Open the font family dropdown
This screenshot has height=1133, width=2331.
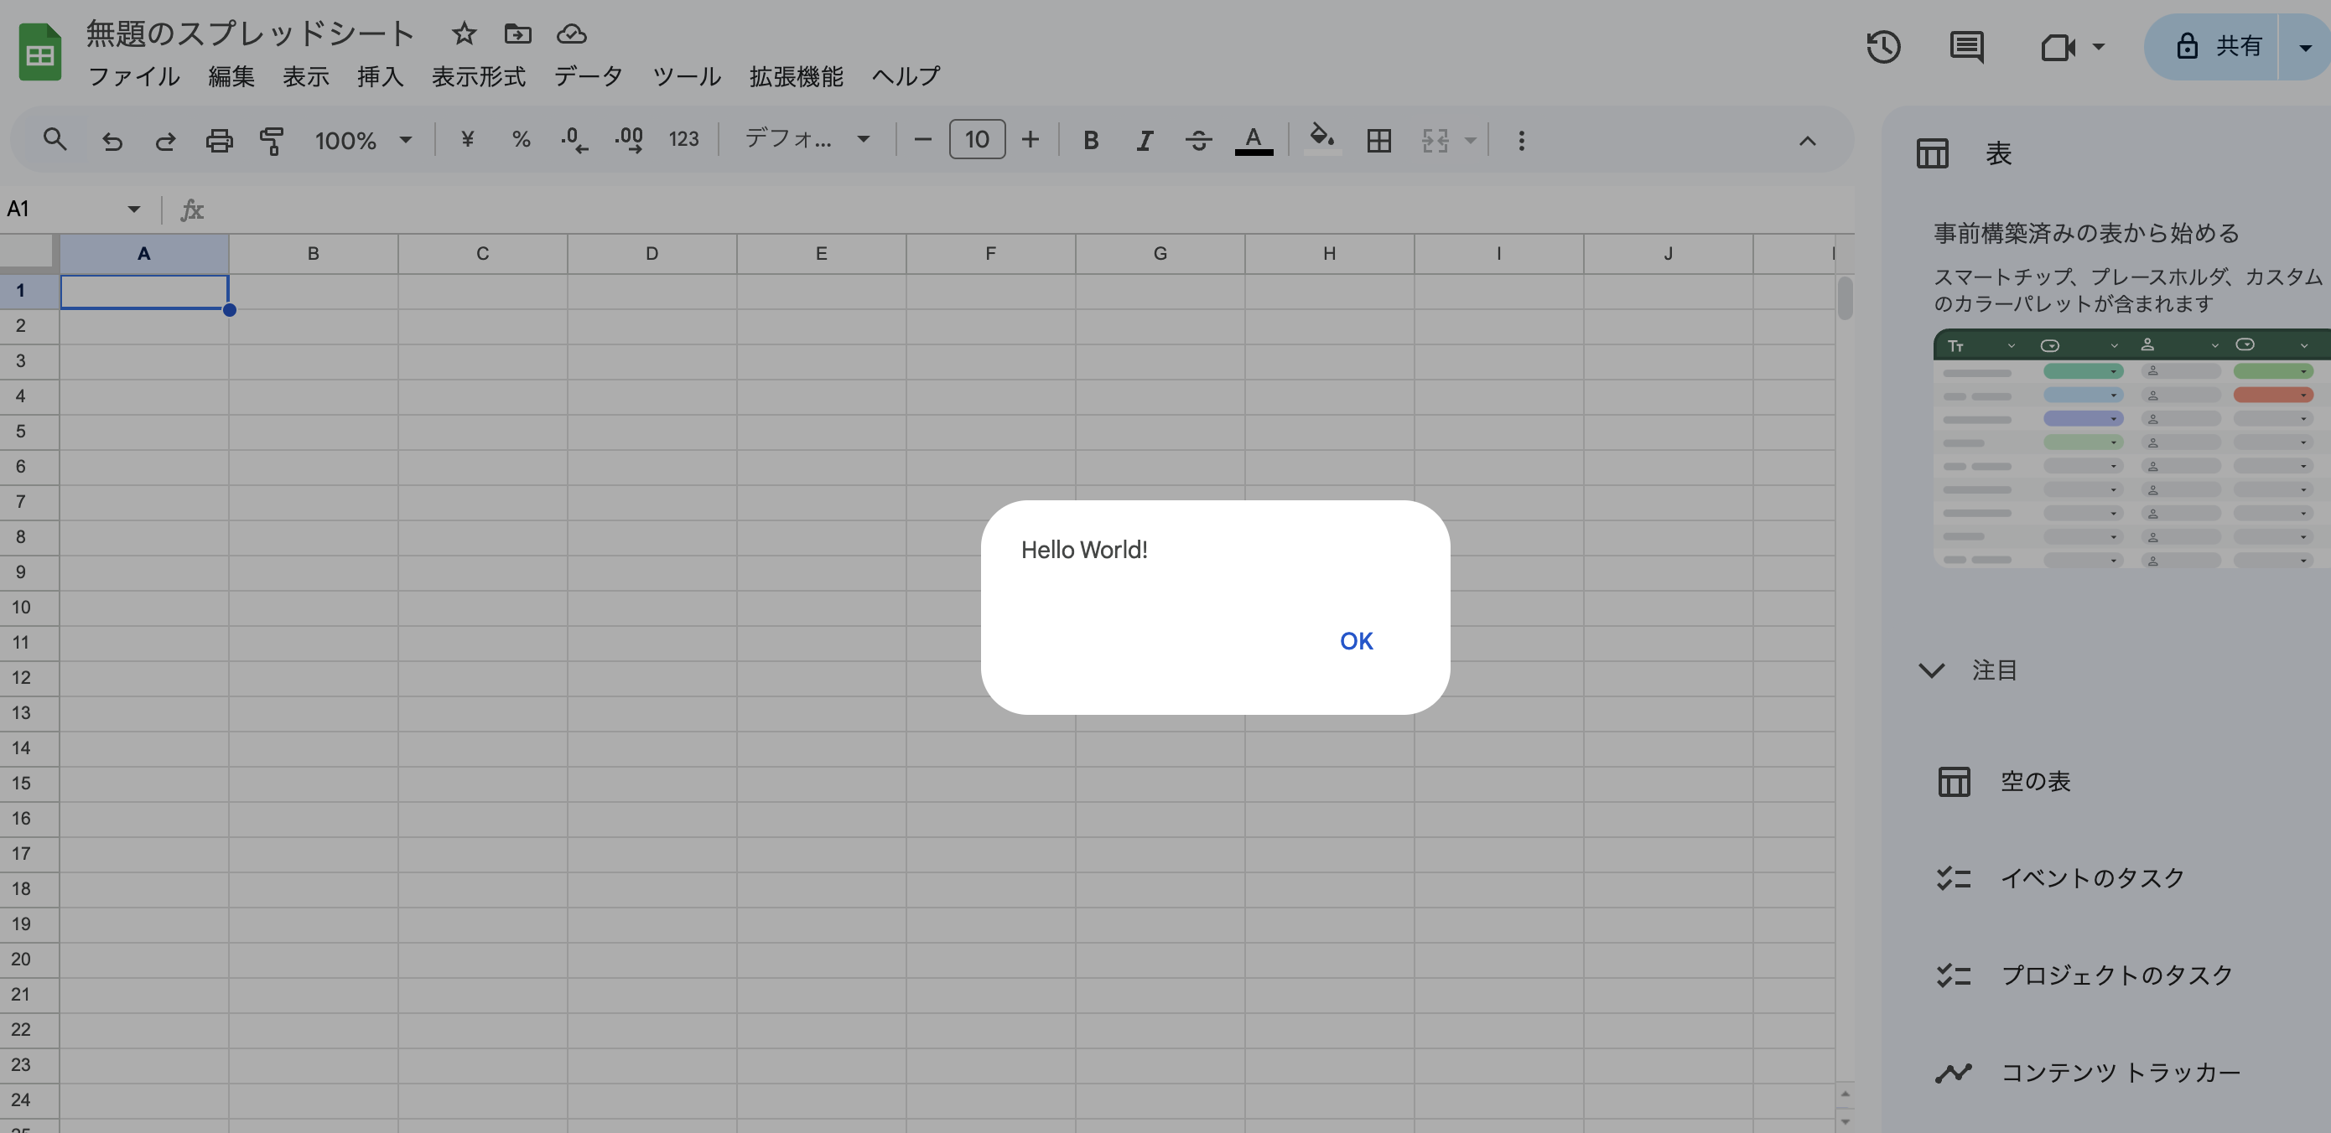click(x=807, y=139)
